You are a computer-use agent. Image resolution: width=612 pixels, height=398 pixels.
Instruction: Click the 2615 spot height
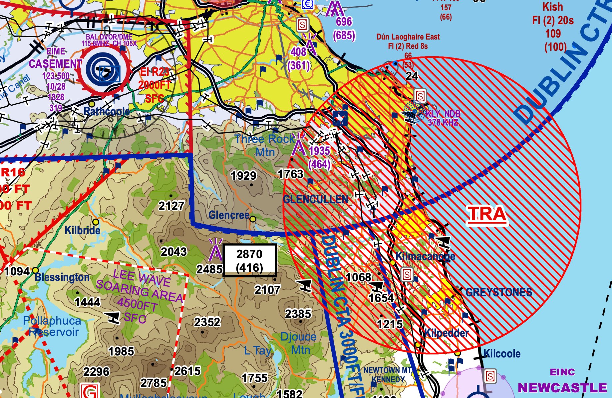click(187, 371)
